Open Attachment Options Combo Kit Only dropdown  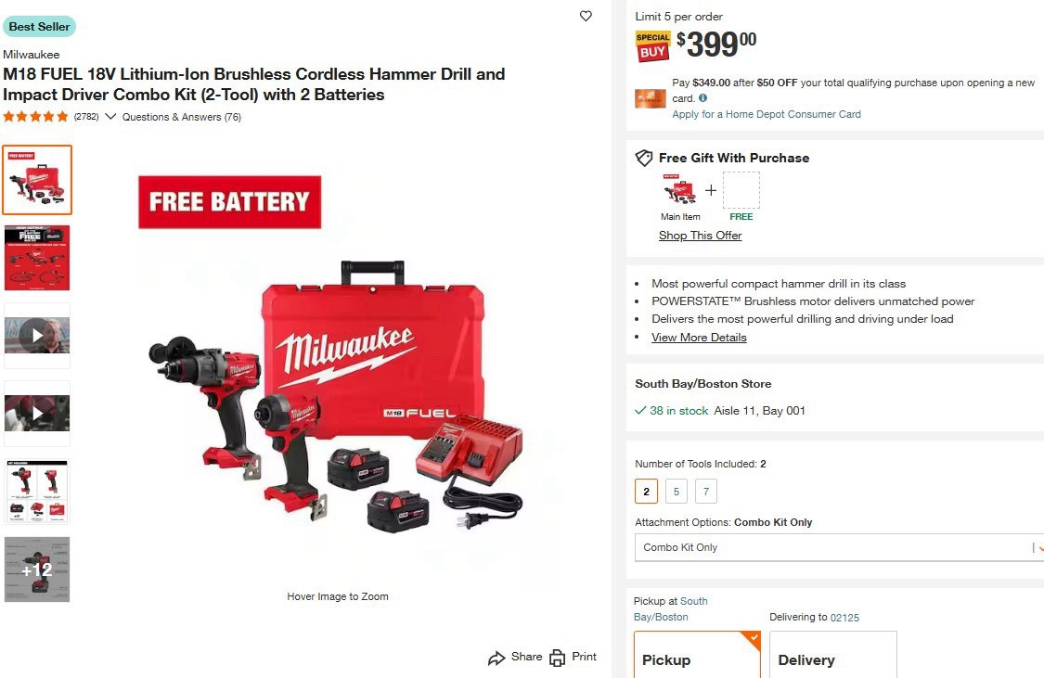pyautogui.click(x=839, y=547)
